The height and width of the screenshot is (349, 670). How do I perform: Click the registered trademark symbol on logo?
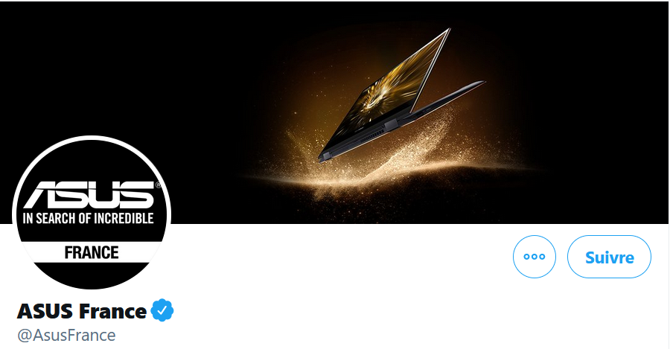click(158, 185)
